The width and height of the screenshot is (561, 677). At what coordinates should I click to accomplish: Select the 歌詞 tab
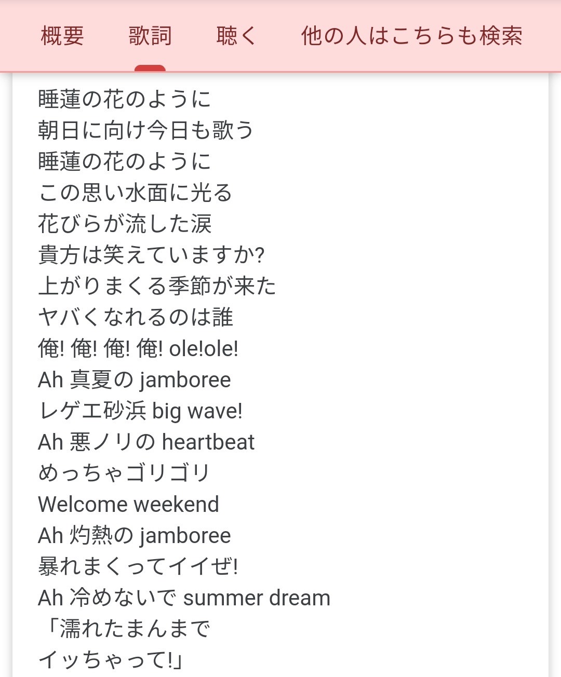click(x=150, y=36)
